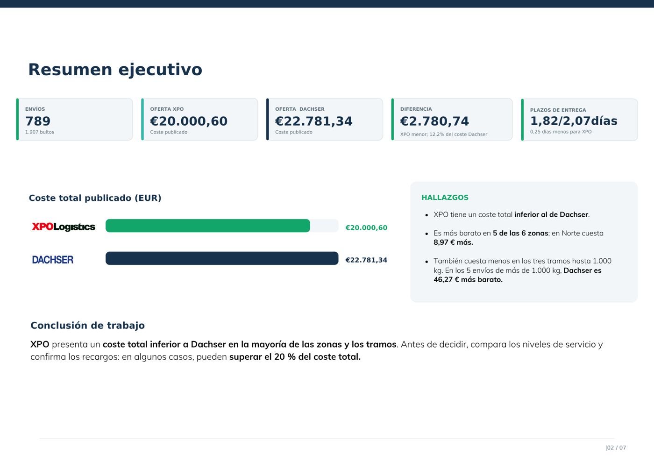
Task: Click the "Conclusión de trabajo" heading
Action: coord(87,326)
